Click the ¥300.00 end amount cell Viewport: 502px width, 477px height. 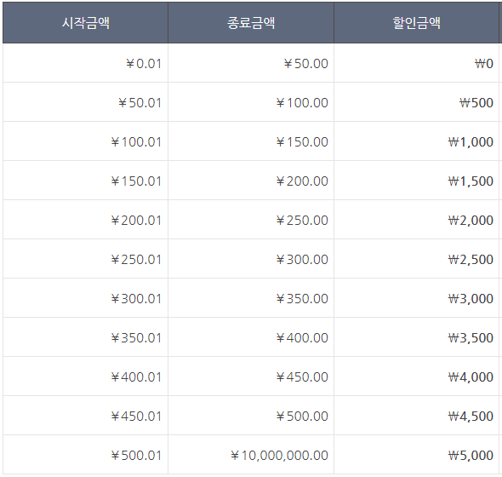tap(251, 258)
